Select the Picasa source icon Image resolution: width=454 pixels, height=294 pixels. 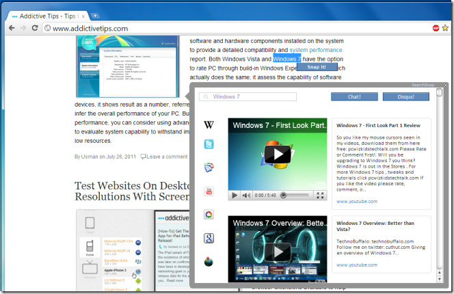pyautogui.click(x=209, y=215)
